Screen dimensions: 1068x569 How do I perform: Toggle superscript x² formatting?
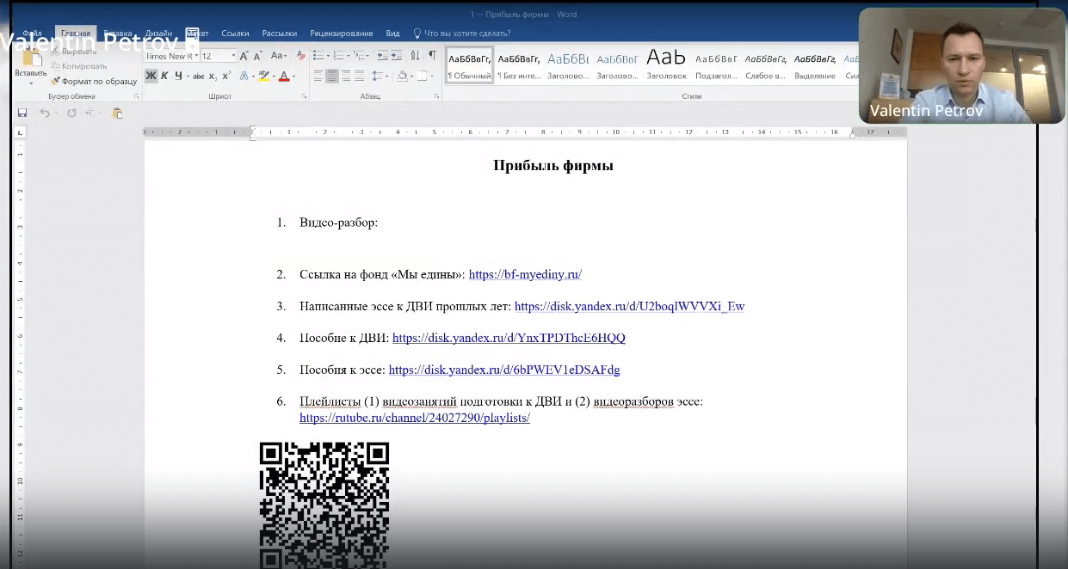[226, 76]
